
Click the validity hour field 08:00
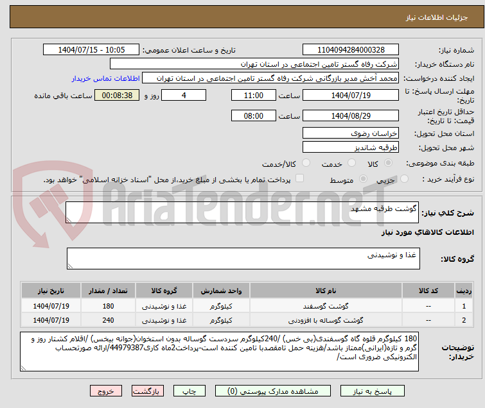click(254, 116)
